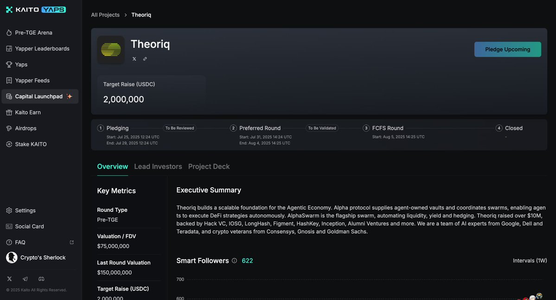Screen dimensions: 556x300
Task: Open Kaito Earn in sidebar
Action: pos(28,112)
